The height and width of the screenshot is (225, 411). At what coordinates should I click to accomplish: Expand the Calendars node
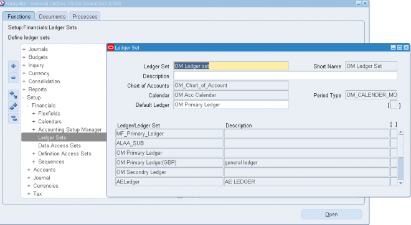pos(34,122)
